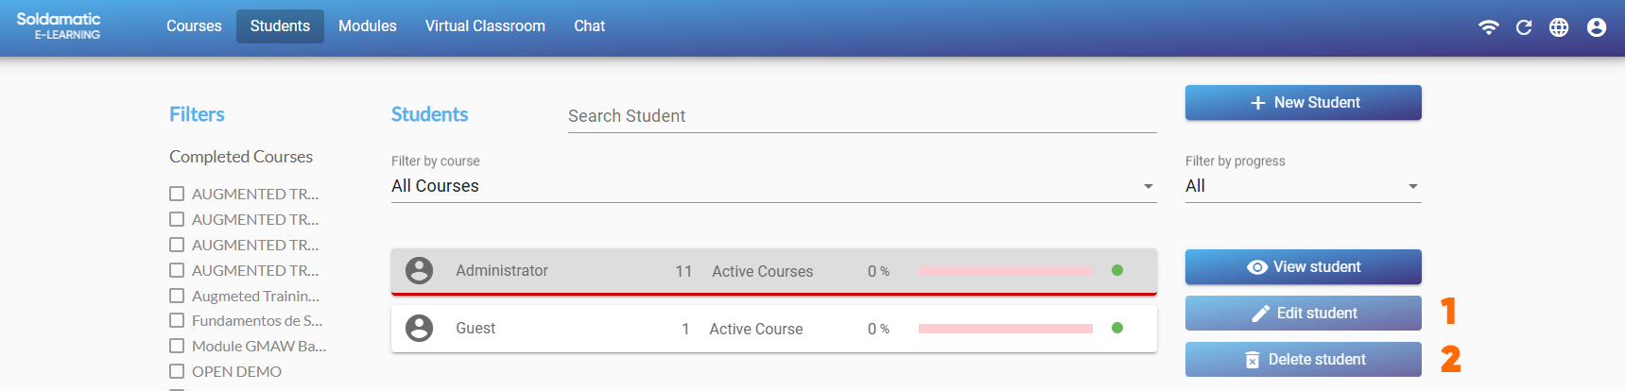1625x391 pixels.
Task: Click Guest's progress bar
Action: tap(1005, 329)
